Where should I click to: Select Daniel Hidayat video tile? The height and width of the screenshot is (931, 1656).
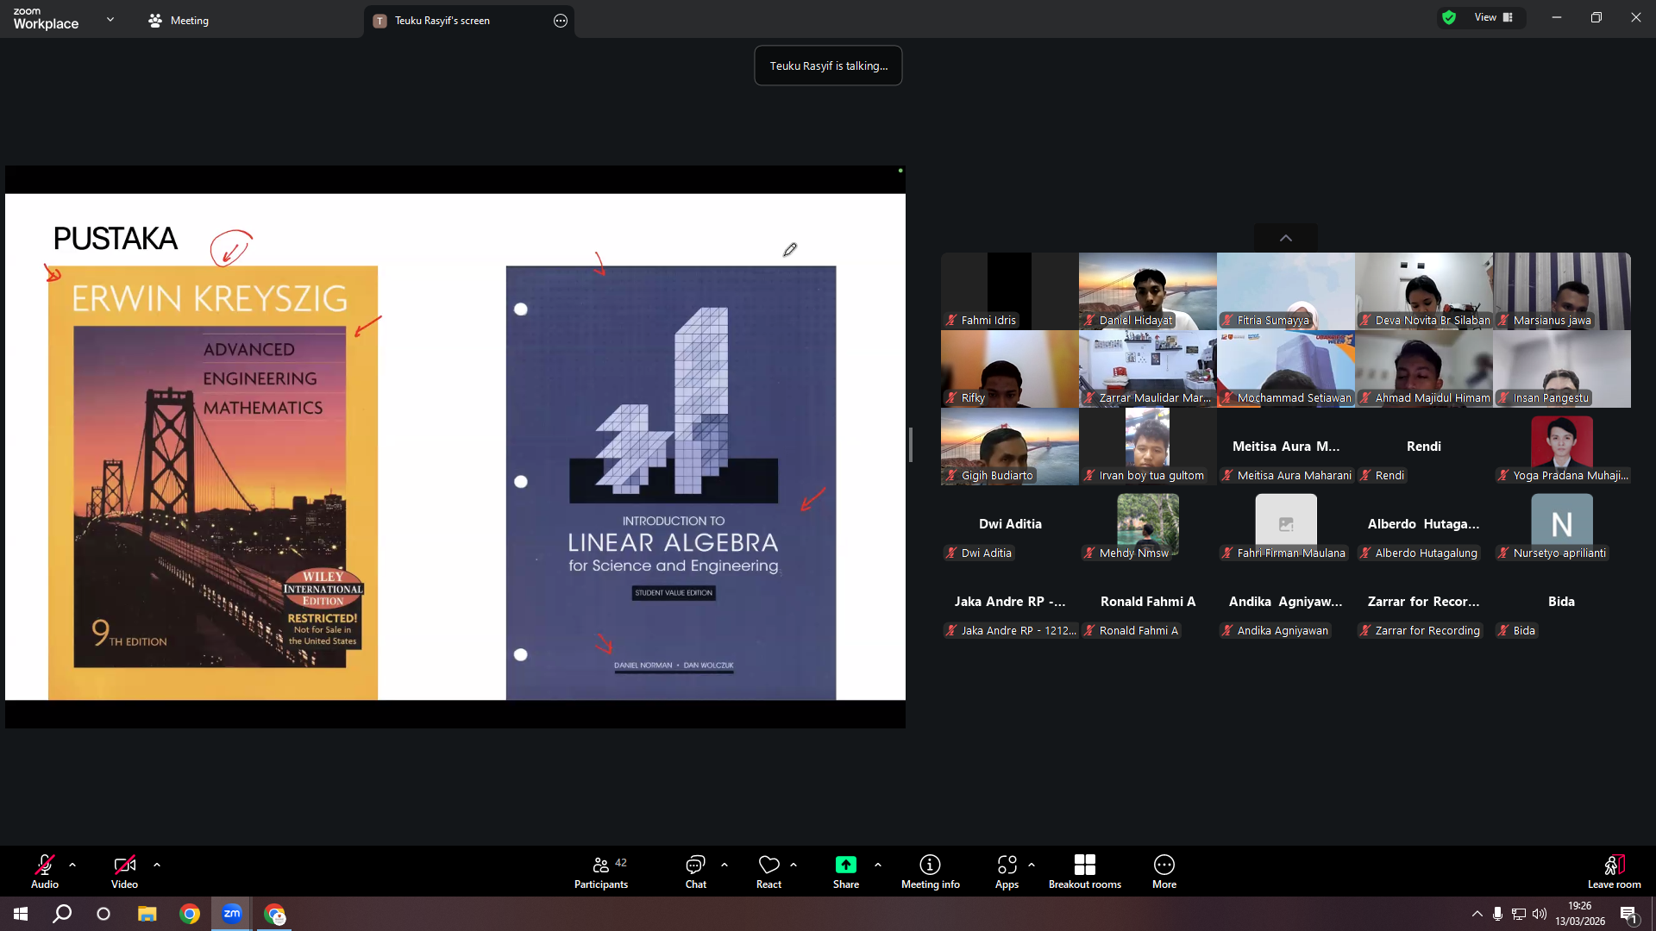pos(1148,291)
